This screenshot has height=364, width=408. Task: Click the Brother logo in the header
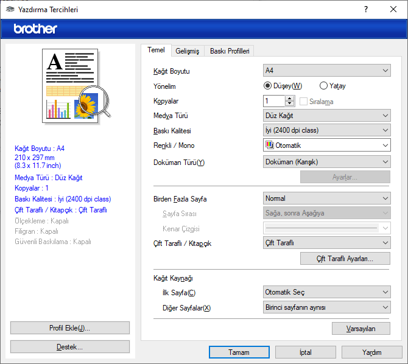coord(35,29)
